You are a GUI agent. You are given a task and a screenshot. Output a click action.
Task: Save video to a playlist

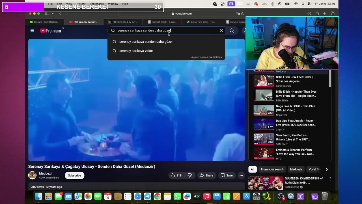(x=227, y=175)
